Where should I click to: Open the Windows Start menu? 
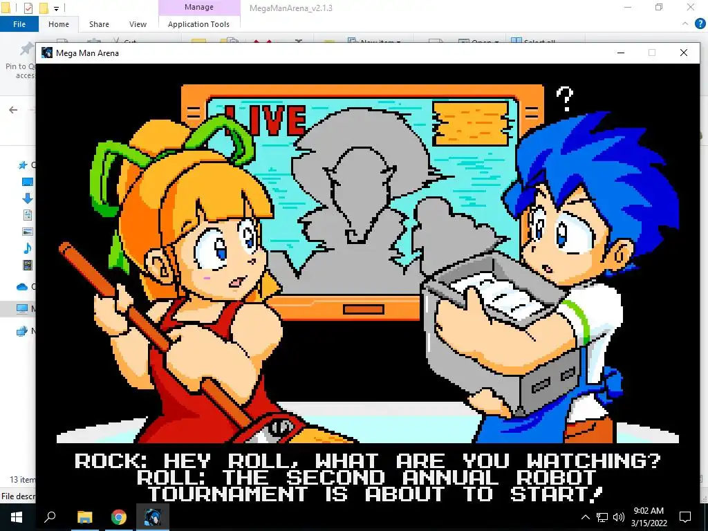click(x=17, y=517)
